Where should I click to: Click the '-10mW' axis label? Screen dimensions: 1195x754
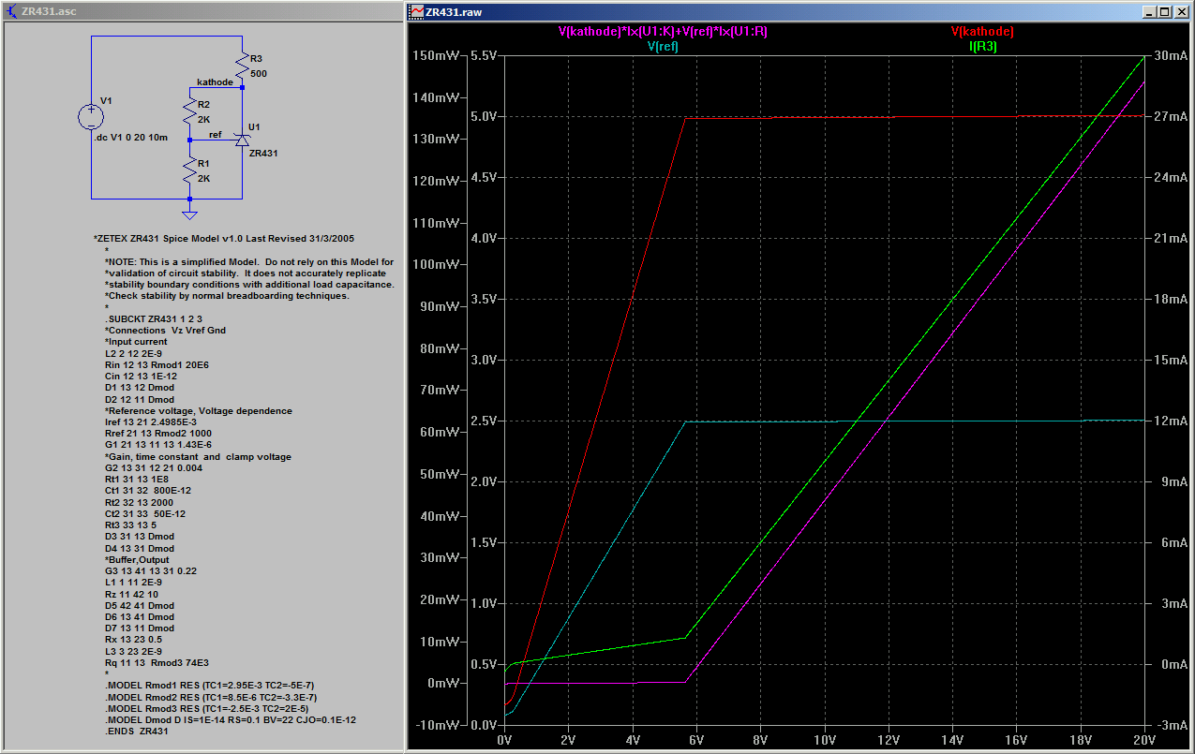[x=436, y=725]
